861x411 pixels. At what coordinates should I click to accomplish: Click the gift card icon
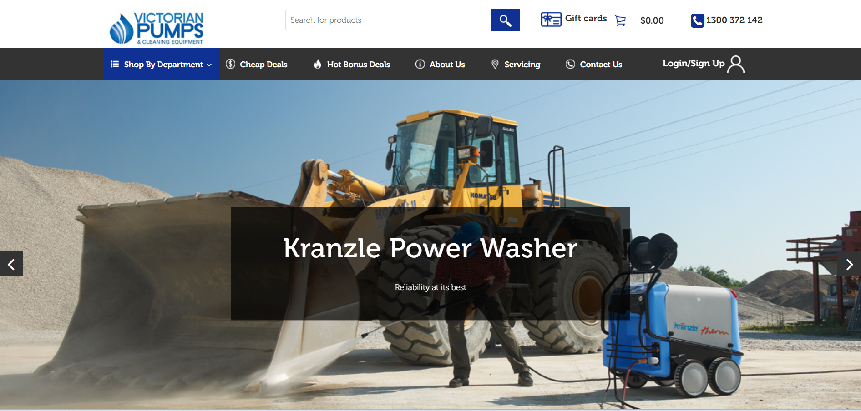tap(551, 20)
